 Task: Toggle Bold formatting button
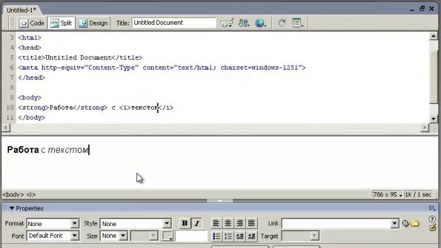[x=185, y=223]
